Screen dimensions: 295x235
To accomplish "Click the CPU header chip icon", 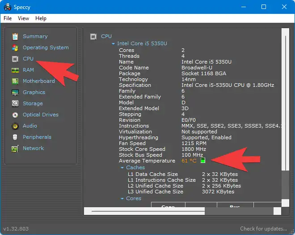I will 93,36.
